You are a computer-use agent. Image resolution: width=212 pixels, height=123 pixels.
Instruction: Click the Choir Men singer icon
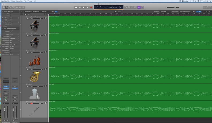point(35,94)
